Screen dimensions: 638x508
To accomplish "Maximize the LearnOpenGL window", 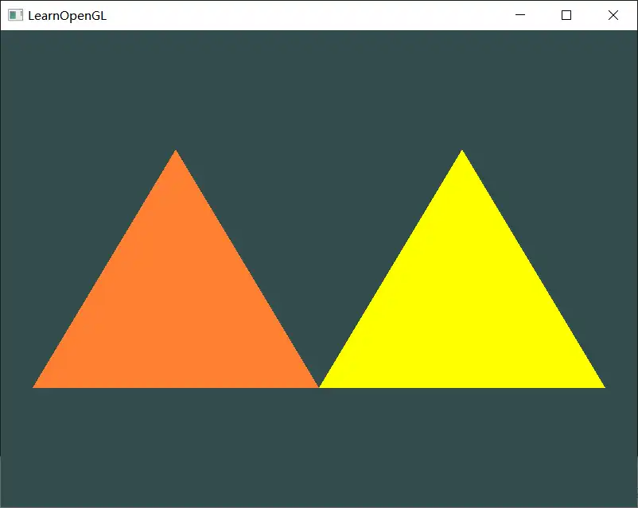I will (566, 15).
